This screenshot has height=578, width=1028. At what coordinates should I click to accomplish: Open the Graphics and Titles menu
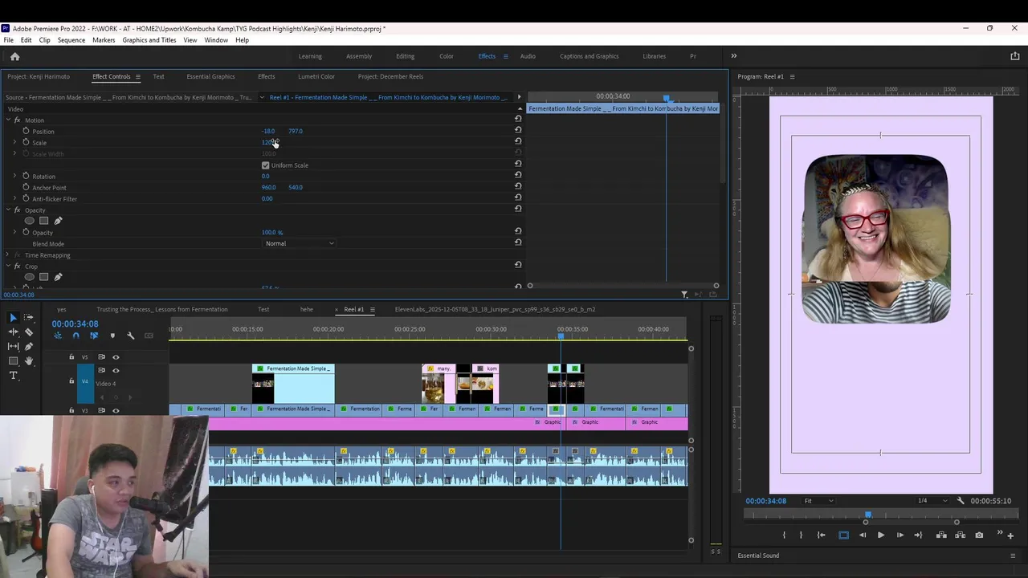[x=149, y=40]
